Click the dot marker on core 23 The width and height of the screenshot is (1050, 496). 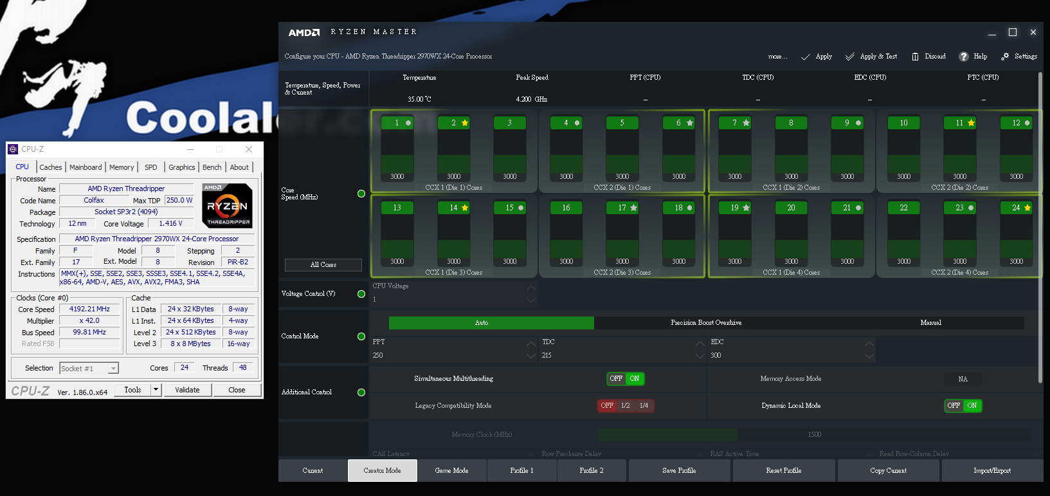pos(971,208)
